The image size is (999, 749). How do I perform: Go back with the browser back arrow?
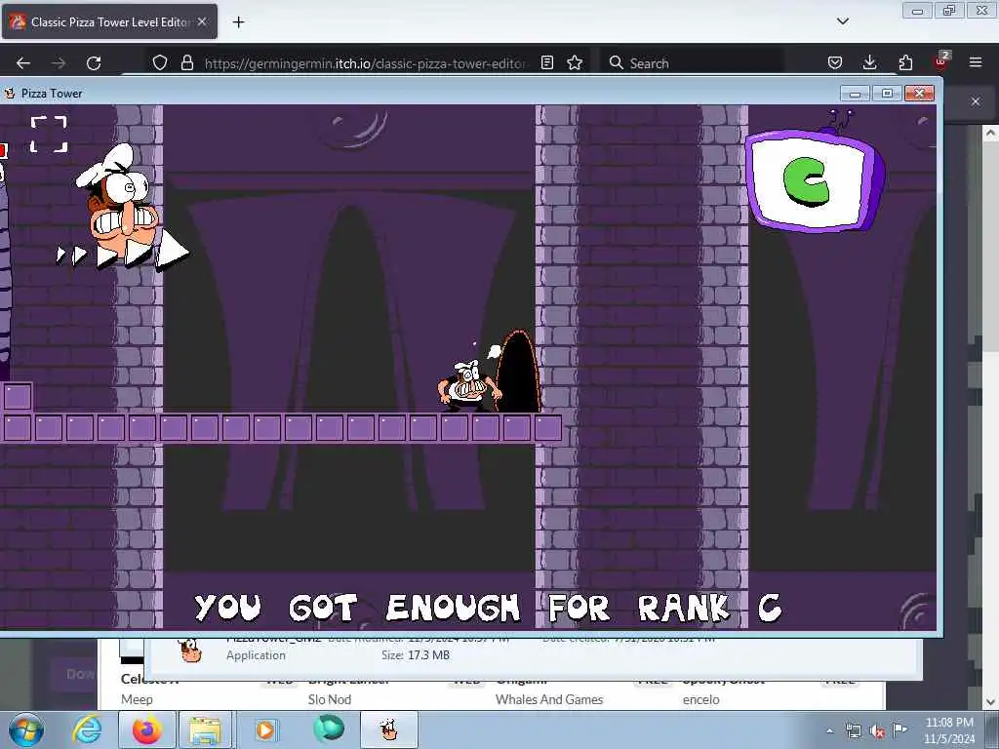coord(23,63)
